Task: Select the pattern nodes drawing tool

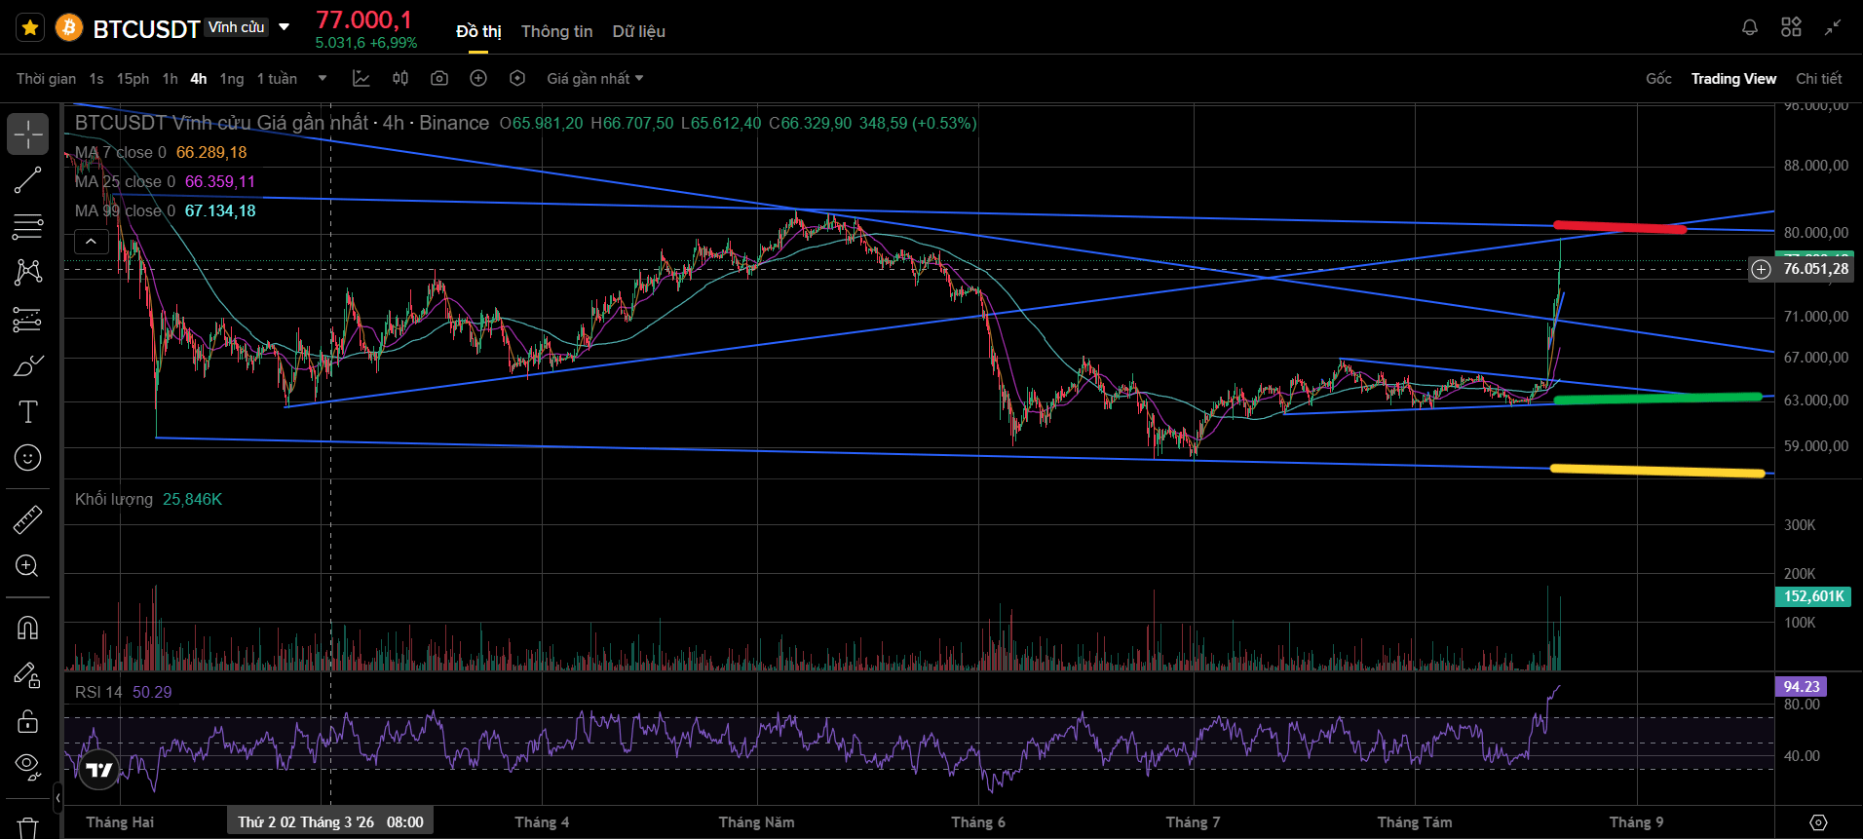Action: click(28, 272)
